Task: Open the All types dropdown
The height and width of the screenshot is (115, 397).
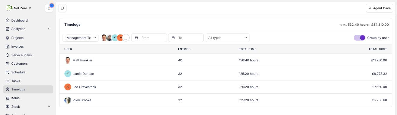Action: pyautogui.click(x=227, y=38)
